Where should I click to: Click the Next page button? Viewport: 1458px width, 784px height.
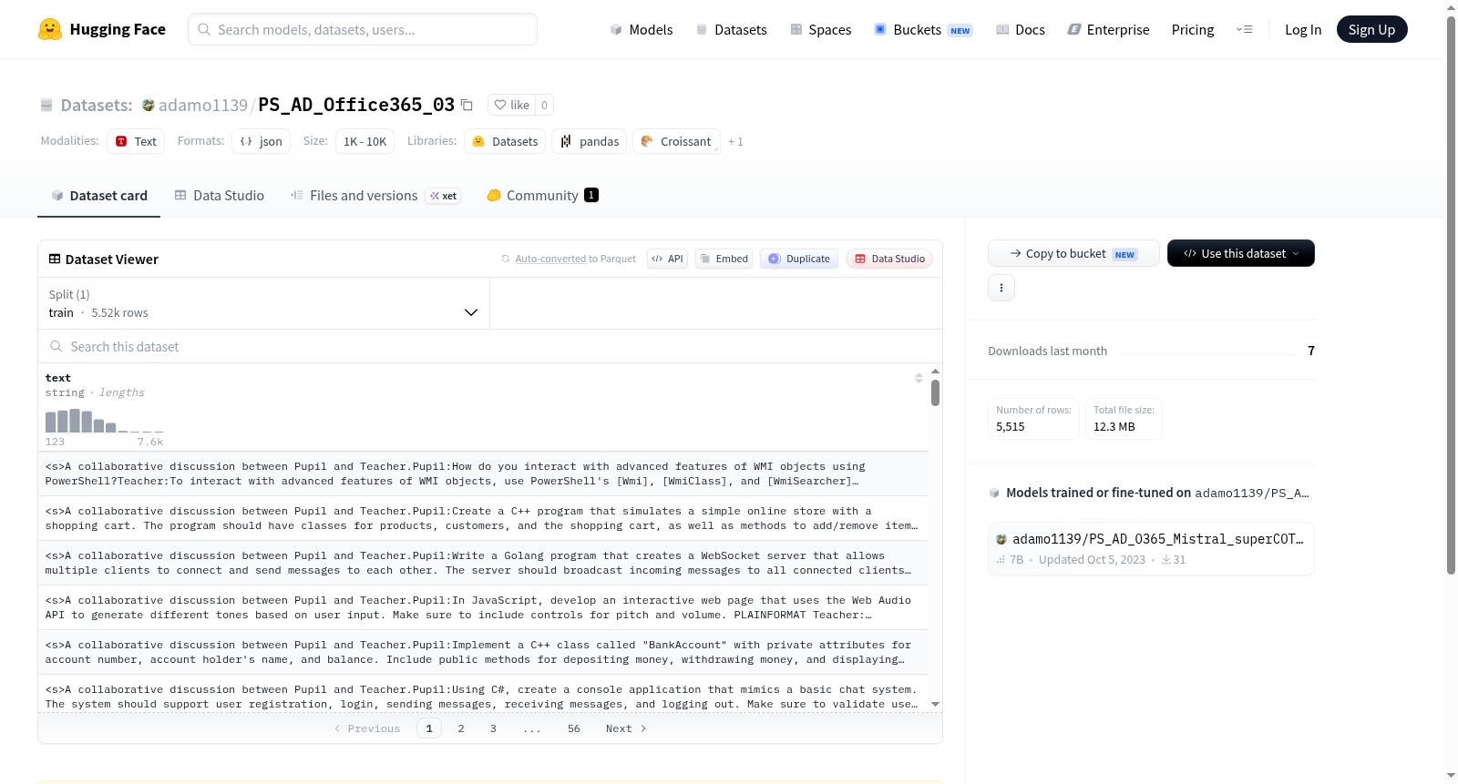coord(626,728)
